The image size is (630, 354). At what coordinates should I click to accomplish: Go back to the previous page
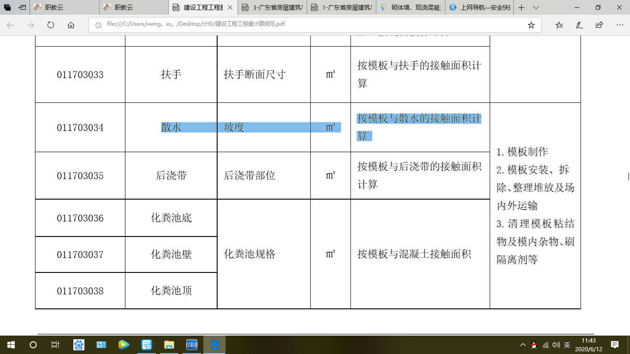[x=10, y=25]
